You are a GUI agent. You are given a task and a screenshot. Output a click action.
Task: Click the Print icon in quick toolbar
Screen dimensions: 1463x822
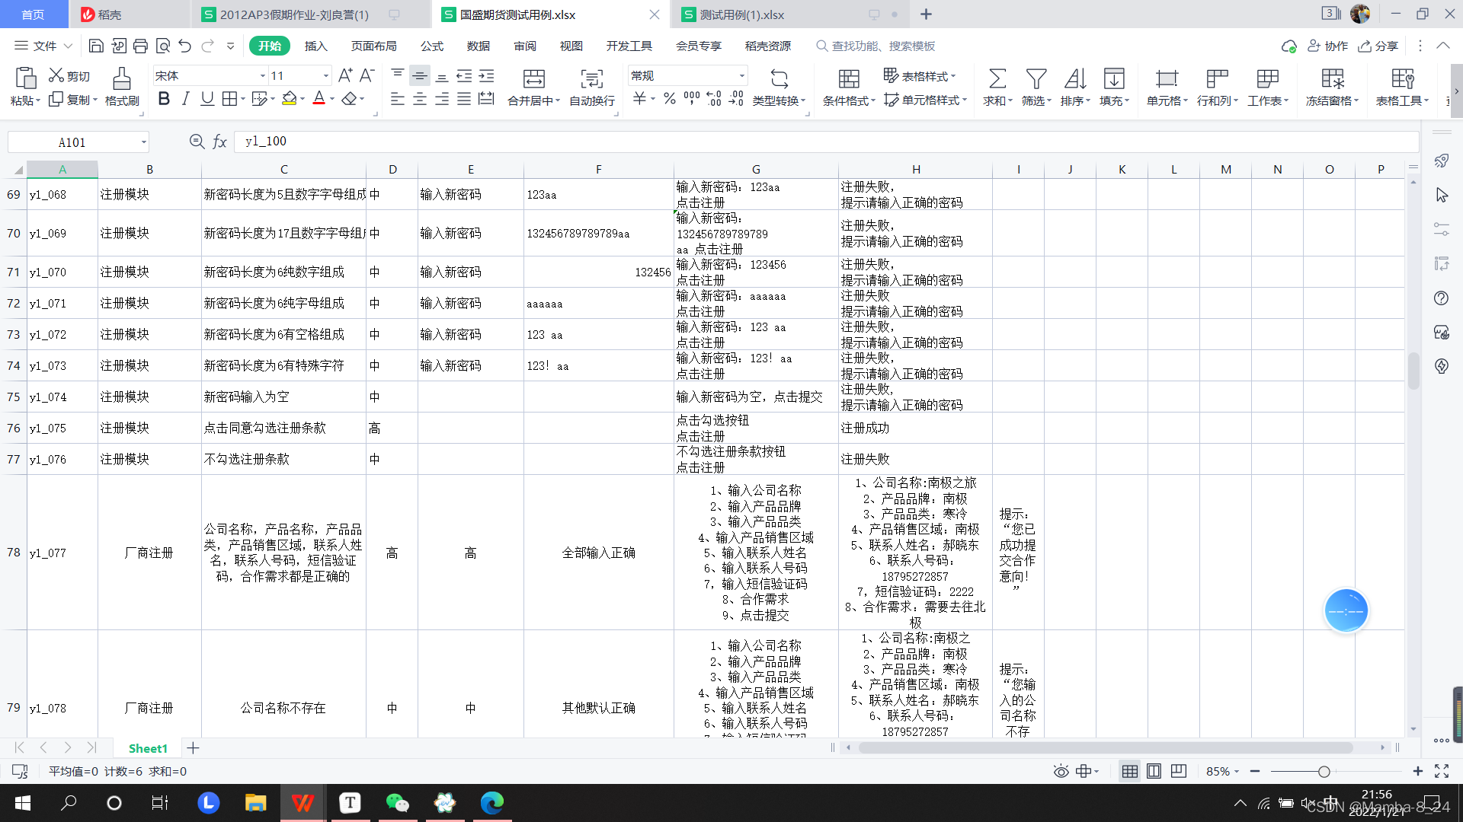140,46
